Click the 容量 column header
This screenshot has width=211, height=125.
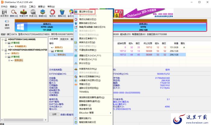(176, 43)
